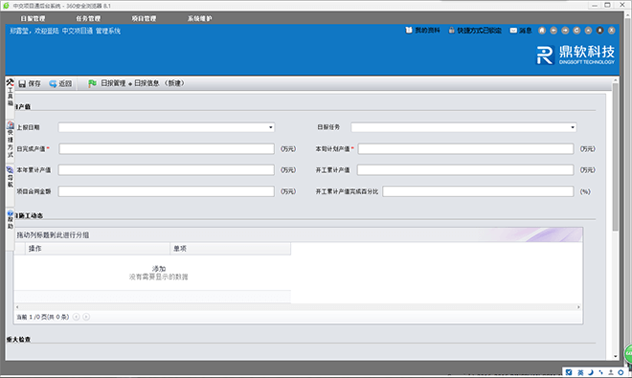Screen dimensions: 632x378
Task: Click the 拖动列标题到此进行分组 group panel text
Action: click(x=53, y=235)
